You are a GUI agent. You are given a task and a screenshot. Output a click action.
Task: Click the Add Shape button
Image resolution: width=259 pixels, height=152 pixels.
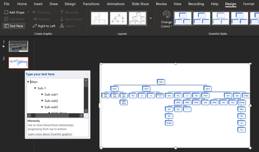[14, 12]
